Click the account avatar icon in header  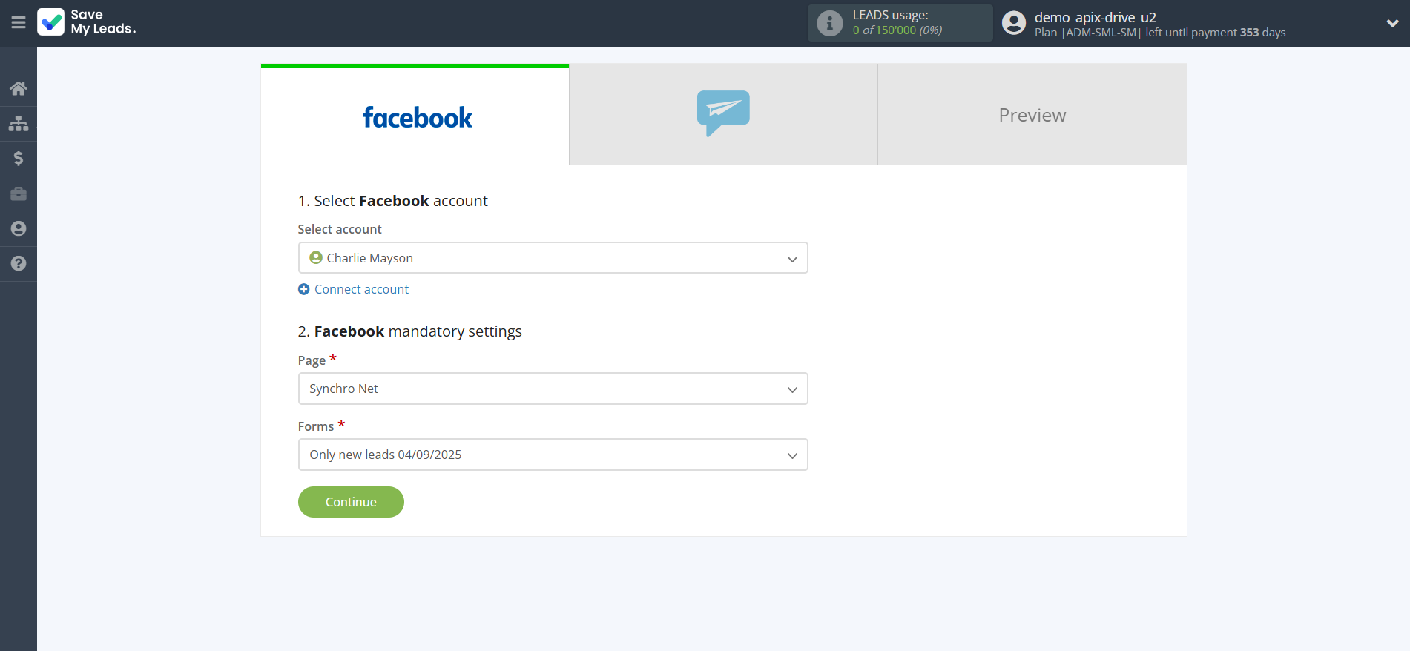pyautogui.click(x=1013, y=23)
